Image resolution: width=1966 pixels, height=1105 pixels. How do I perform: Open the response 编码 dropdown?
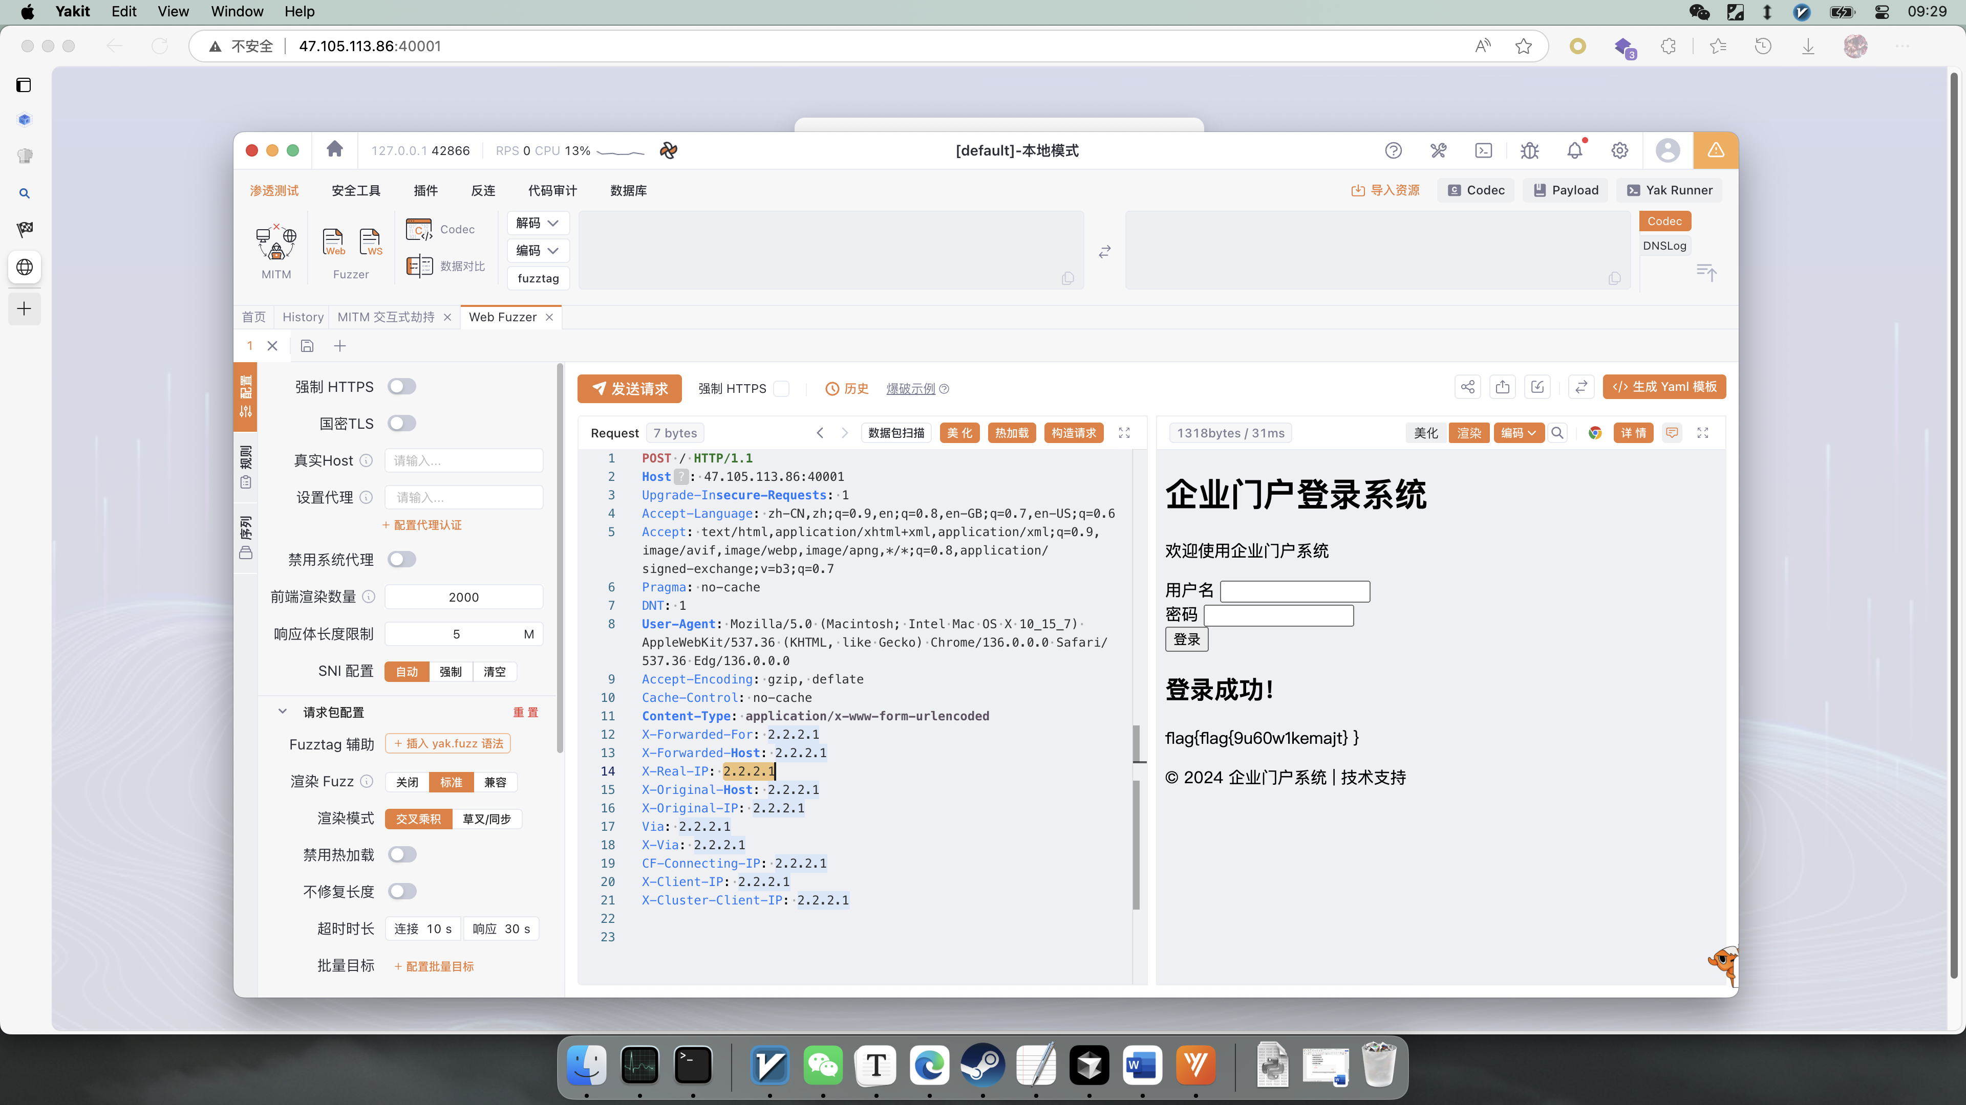click(1519, 432)
